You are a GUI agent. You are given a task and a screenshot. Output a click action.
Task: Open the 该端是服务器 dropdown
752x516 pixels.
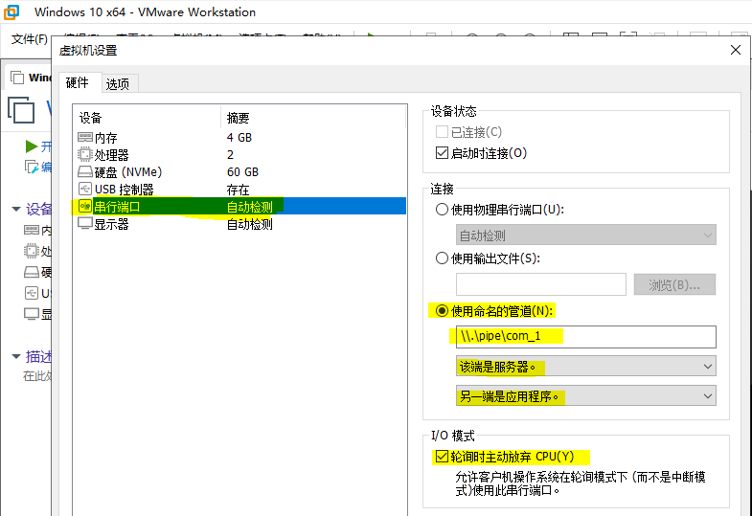[x=585, y=367]
